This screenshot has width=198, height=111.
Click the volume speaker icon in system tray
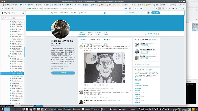168,109
